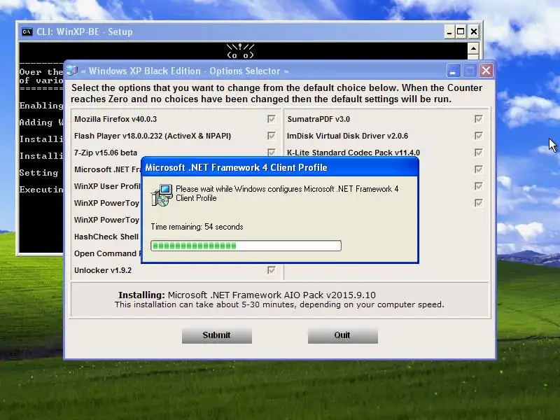
Task: Click the Options Selector window title icon
Action: (x=72, y=71)
